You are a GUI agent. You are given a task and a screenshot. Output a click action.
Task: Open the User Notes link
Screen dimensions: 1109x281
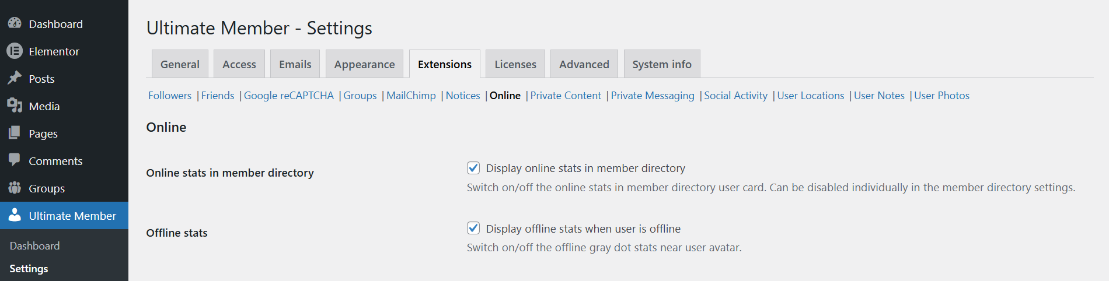(x=879, y=96)
